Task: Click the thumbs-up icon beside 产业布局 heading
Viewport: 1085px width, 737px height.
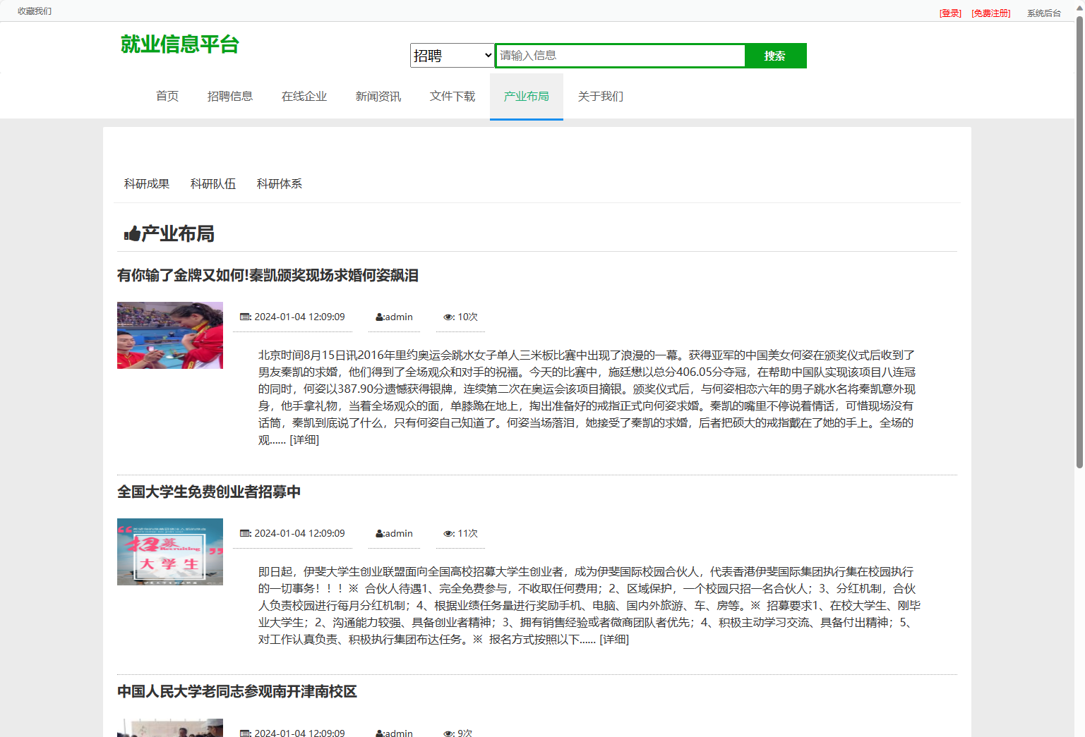Action: pyautogui.click(x=131, y=233)
